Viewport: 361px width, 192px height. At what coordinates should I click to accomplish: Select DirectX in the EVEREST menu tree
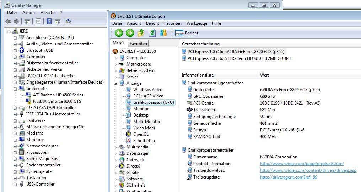(x=133, y=166)
